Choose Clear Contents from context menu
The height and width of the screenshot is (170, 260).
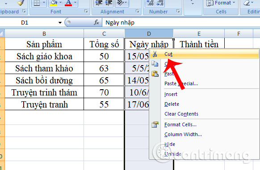pos(204,114)
